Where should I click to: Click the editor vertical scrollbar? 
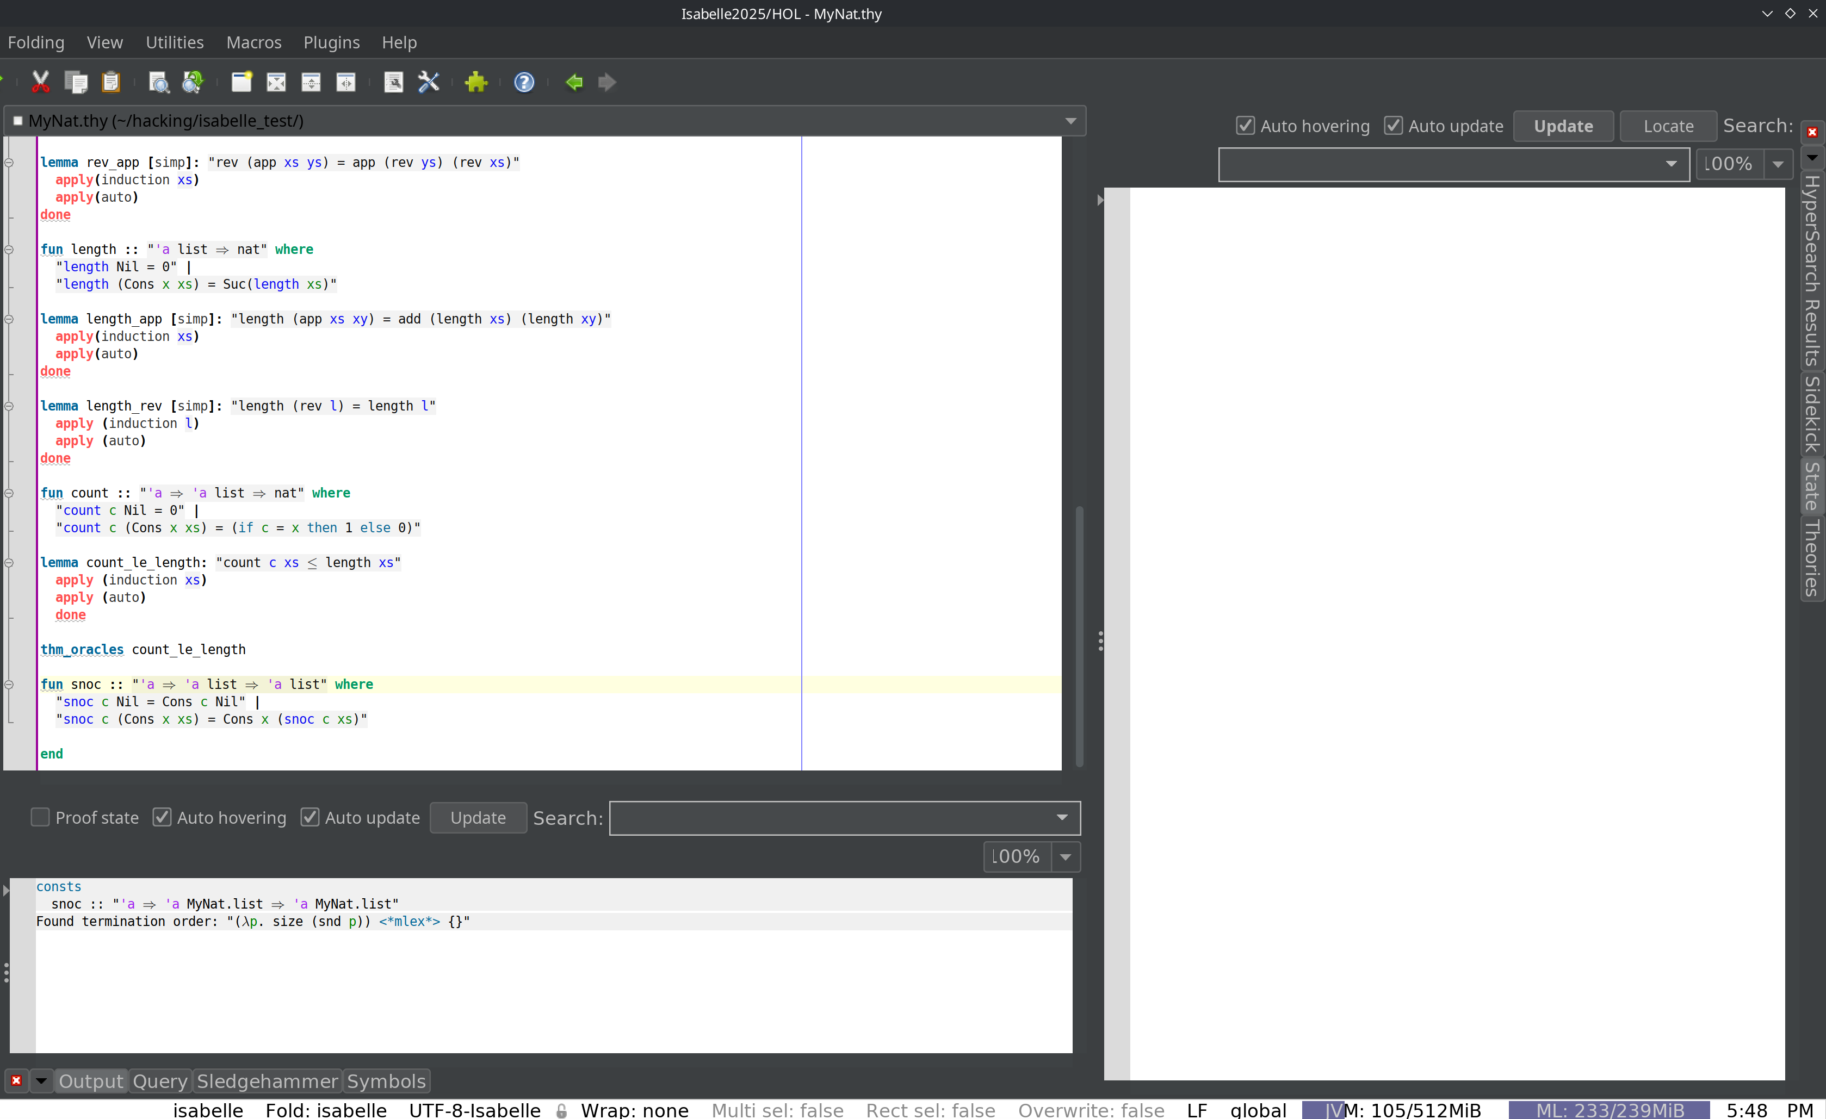click(1079, 637)
